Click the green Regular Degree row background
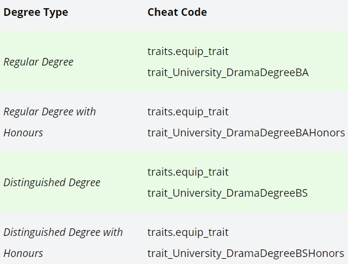This screenshot has width=348, height=264. (x=174, y=61)
